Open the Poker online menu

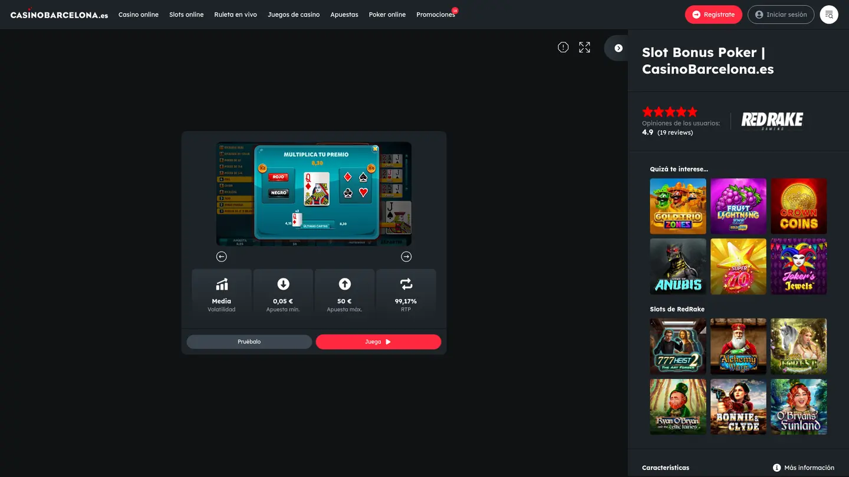point(387,15)
